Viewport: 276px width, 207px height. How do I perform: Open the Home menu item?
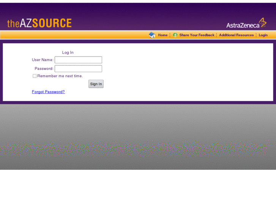(162, 35)
